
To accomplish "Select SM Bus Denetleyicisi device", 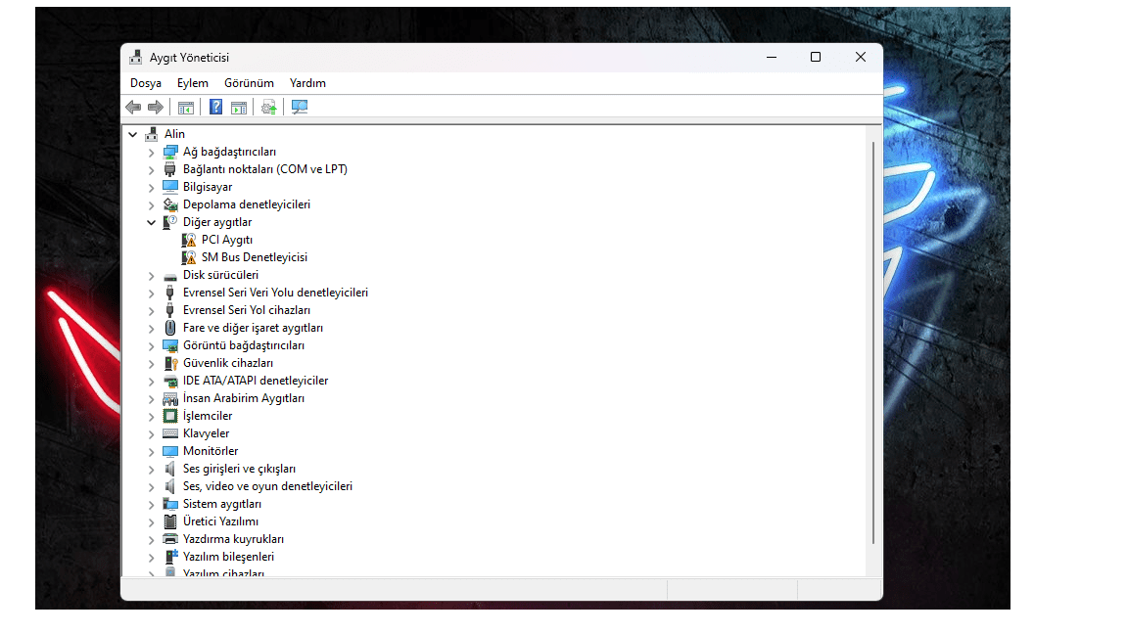I will point(254,257).
